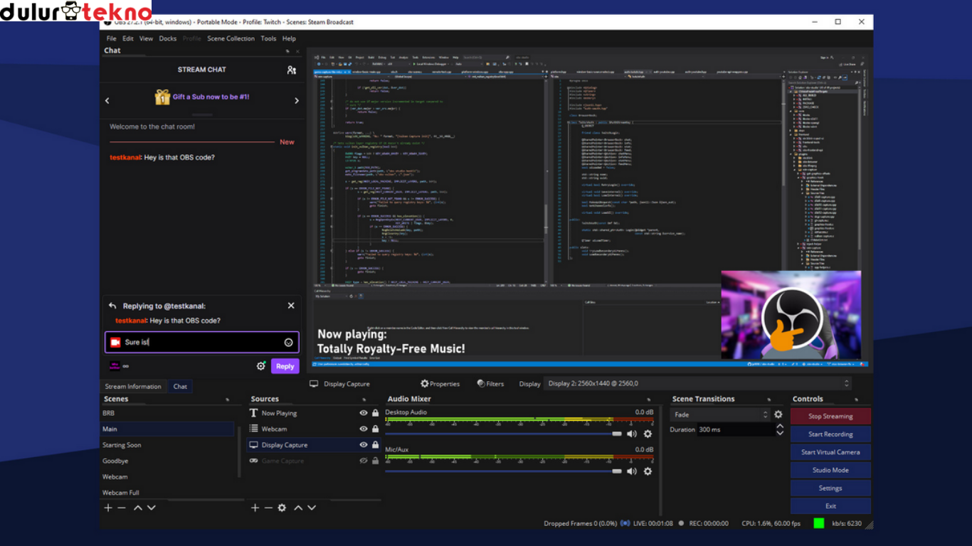Open chat settings gear next to Reply
Screen dimensions: 972x546
click(261, 366)
